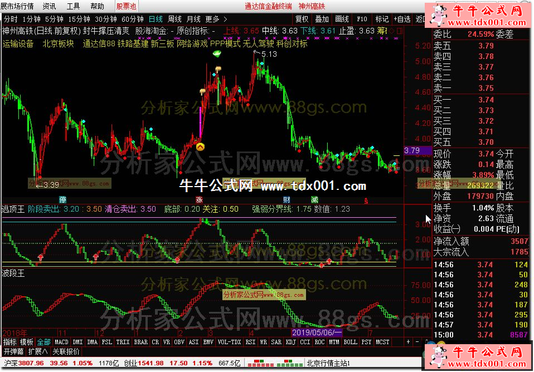Open the 资讯 menu
Viewport: 534px width, 372px height.
click(x=49, y=6)
